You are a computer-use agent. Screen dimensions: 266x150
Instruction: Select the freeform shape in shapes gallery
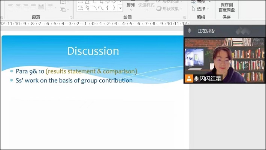80,7
